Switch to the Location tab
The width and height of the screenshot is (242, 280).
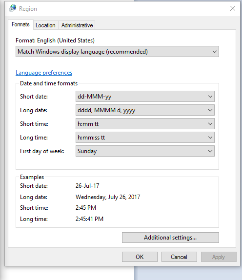(45, 25)
